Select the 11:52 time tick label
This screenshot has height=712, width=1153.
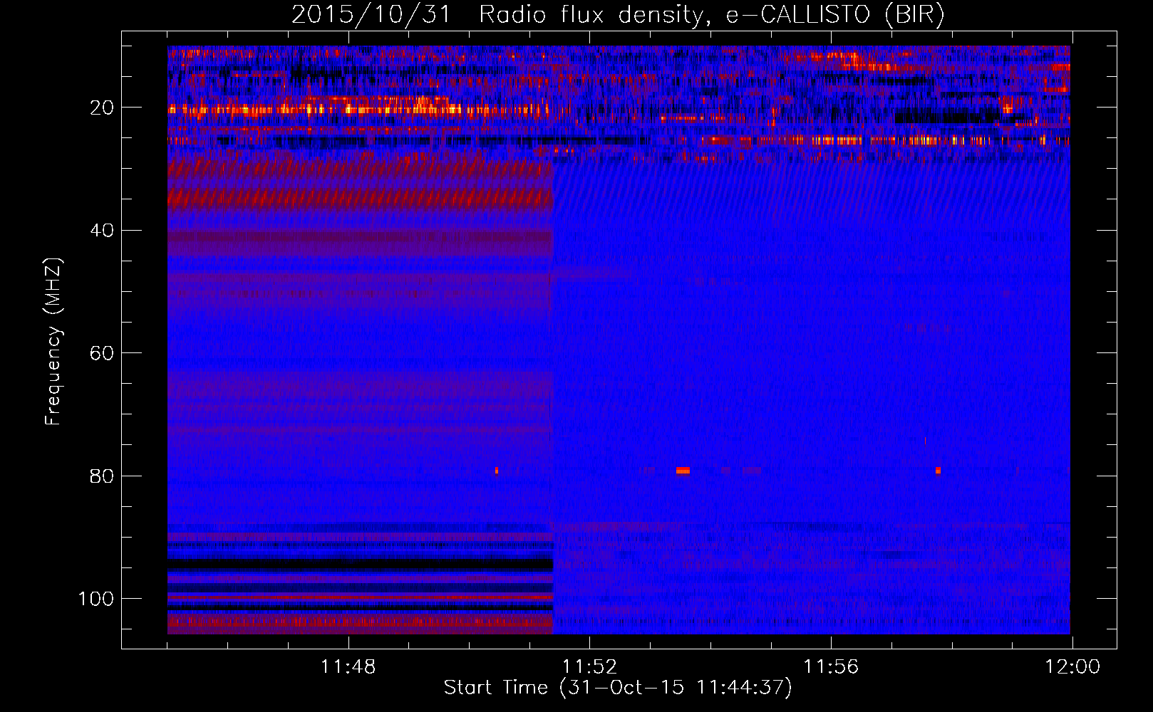(589, 667)
